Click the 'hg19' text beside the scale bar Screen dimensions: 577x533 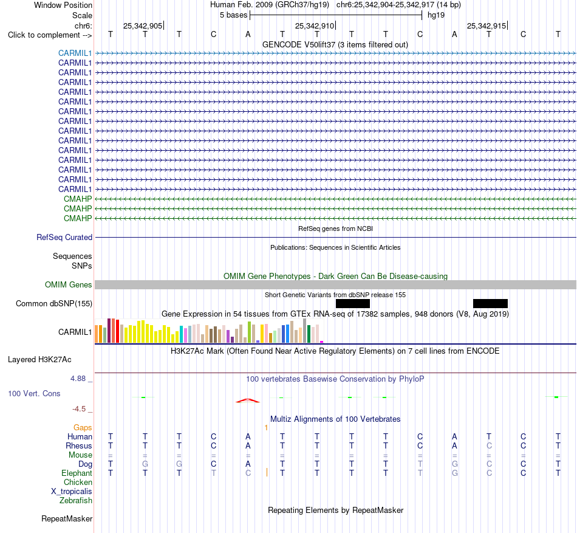point(436,15)
